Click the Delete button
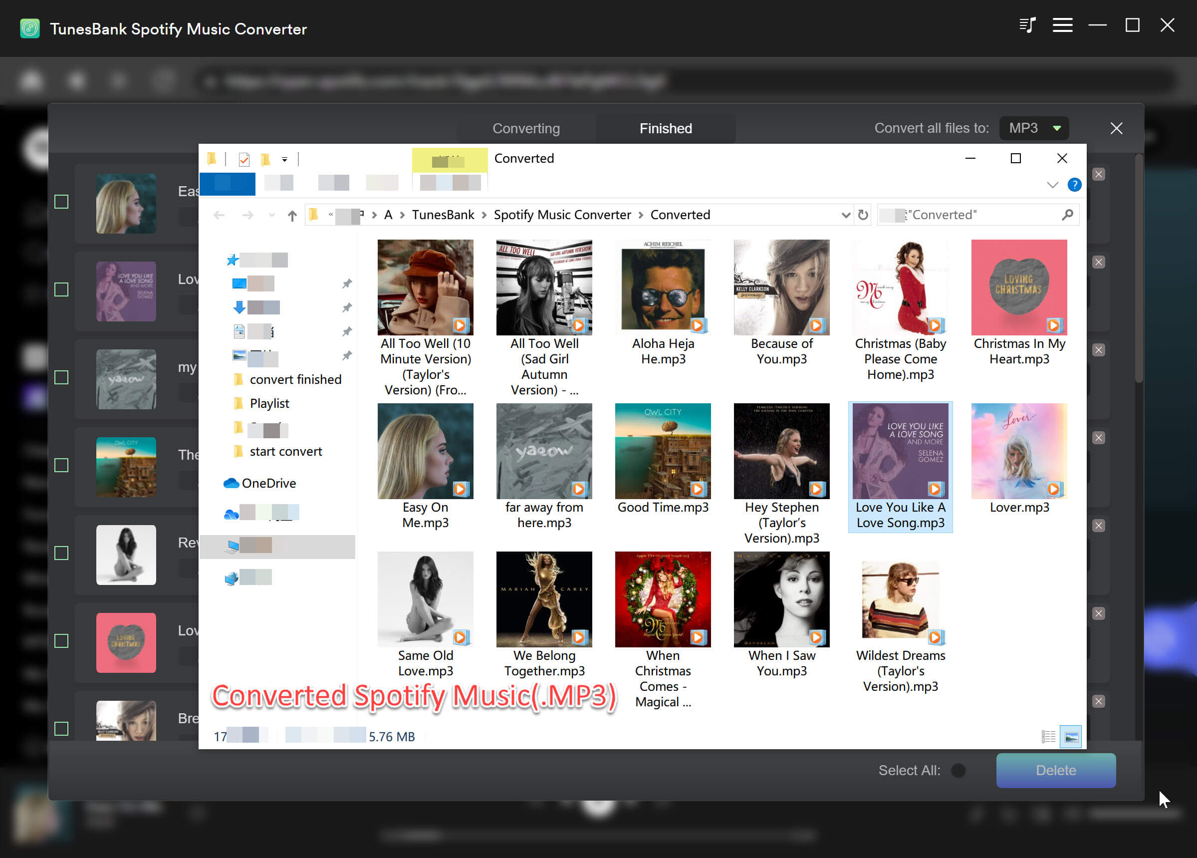 1056,770
